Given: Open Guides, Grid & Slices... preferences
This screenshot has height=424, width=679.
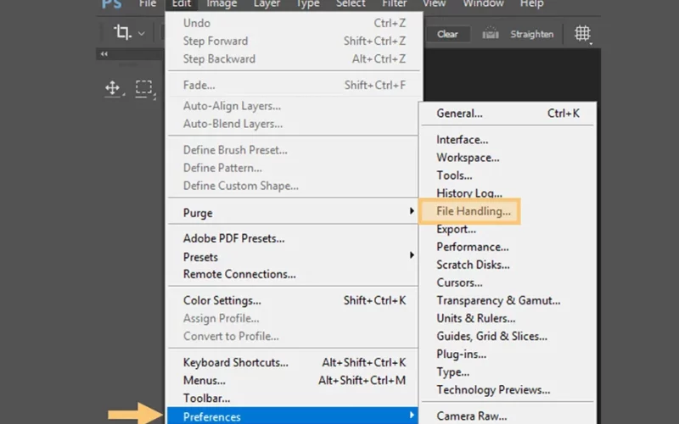Looking at the screenshot, I should pos(508,336).
